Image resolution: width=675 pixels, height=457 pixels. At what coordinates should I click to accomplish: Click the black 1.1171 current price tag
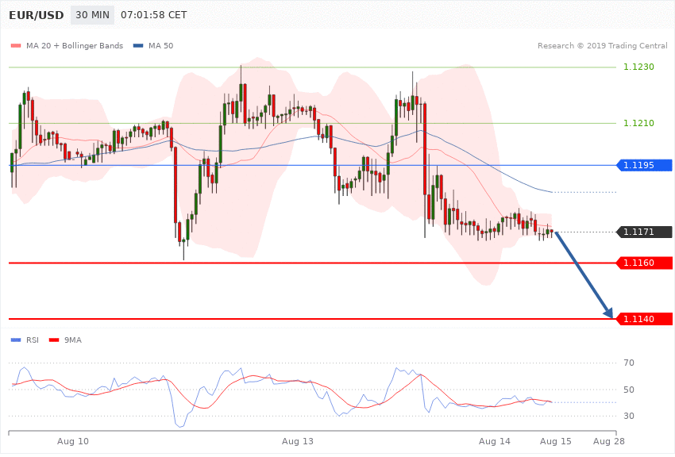(x=645, y=232)
